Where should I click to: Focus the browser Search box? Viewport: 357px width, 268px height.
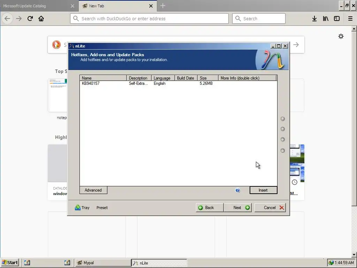(x=259, y=18)
